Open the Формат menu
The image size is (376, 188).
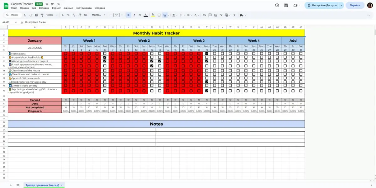pos(56,8)
